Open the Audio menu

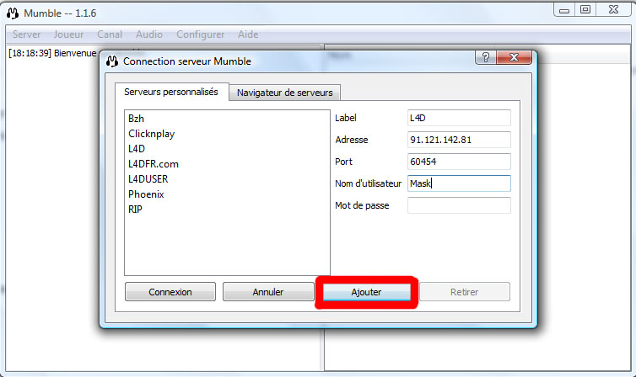coord(148,35)
